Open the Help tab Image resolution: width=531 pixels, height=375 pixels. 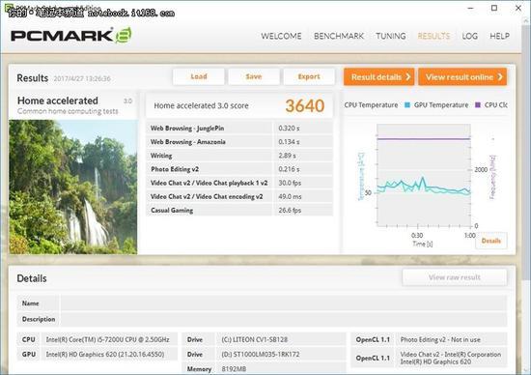(x=499, y=36)
